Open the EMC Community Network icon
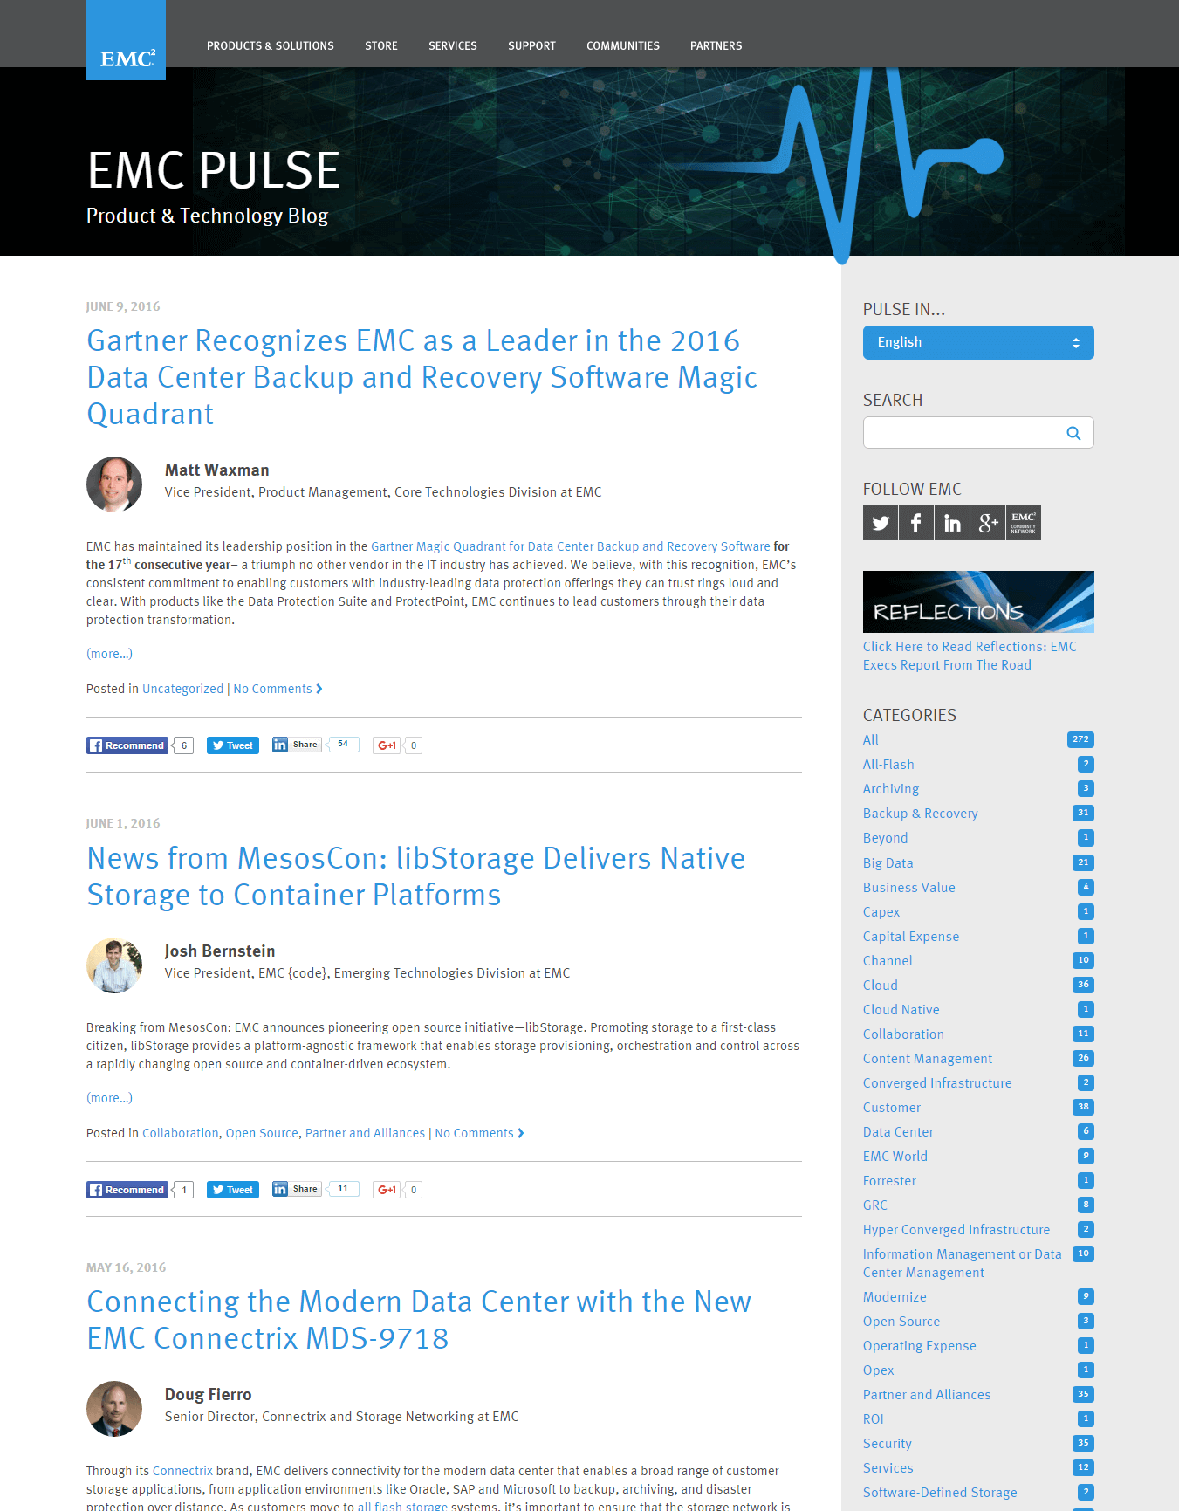Viewport: 1179px width, 1511px height. 1024,523
